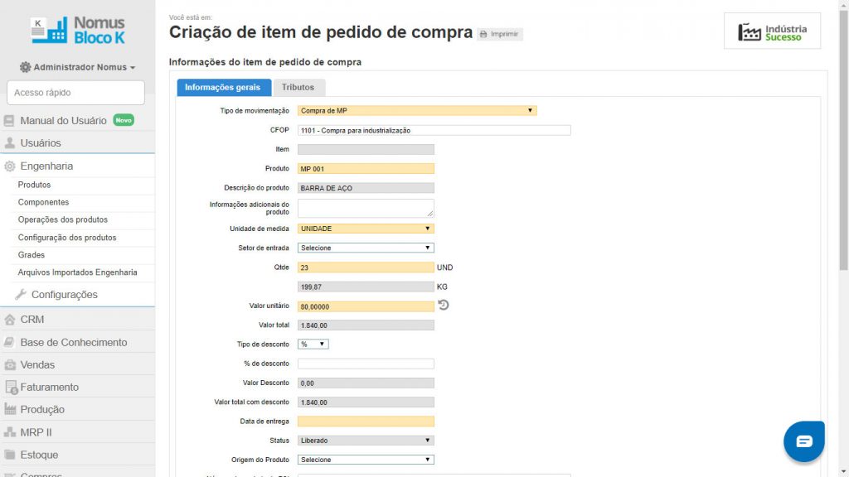Open the Tipo de movimentação dropdown

(417, 110)
